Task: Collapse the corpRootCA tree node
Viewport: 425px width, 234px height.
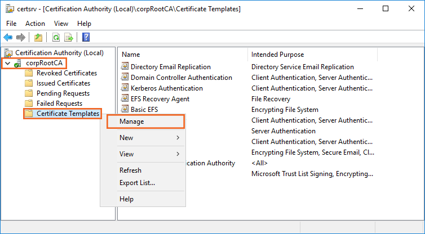Action: [x=7, y=63]
